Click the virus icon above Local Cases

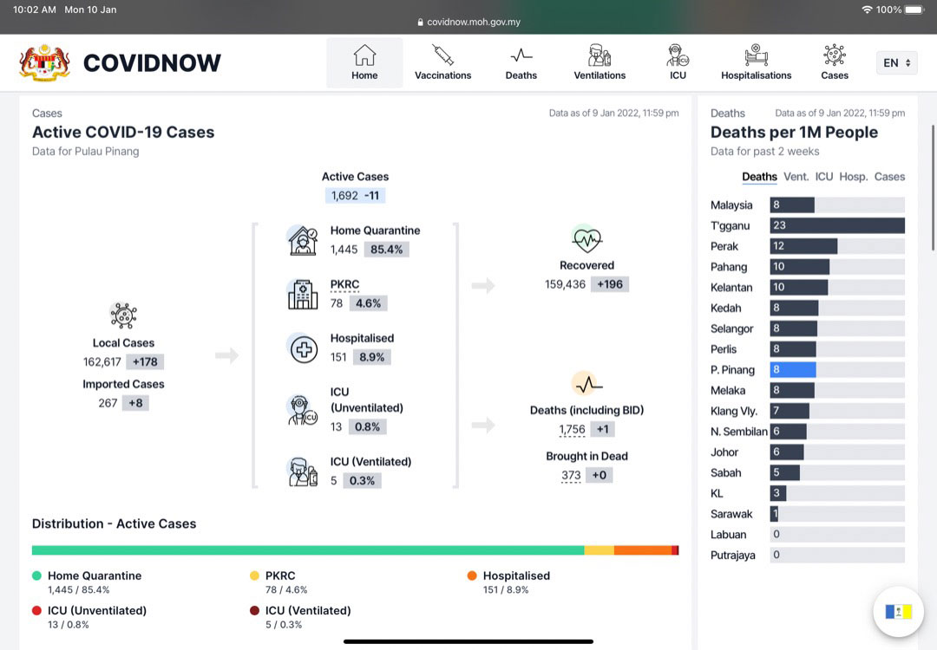pos(123,315)
